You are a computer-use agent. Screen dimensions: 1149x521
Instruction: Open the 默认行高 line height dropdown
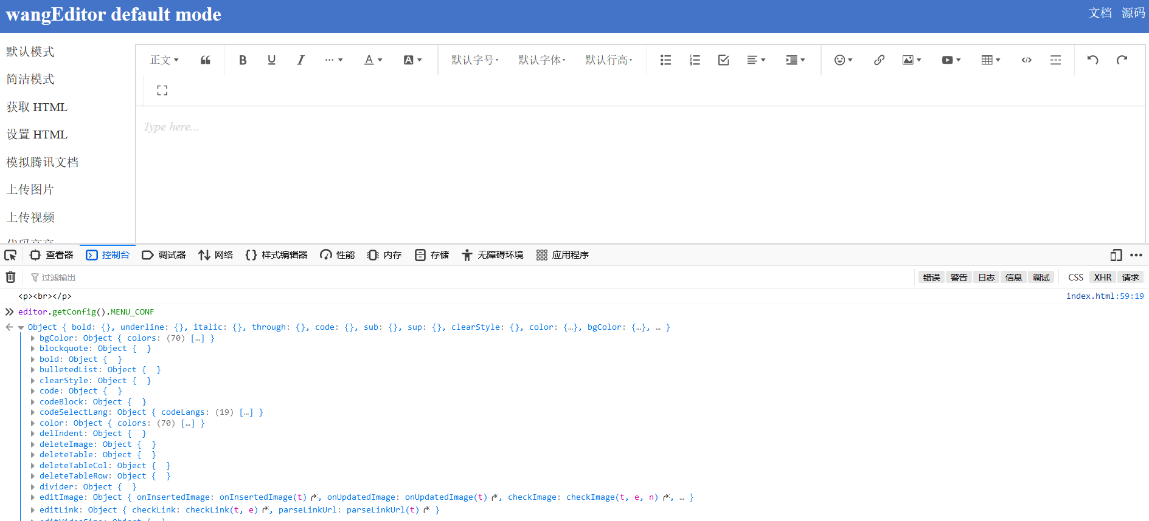tap(608, 60)
